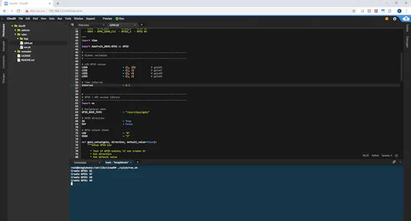Maximize the console panel icon
411x221 pixels.
(394, 162)
